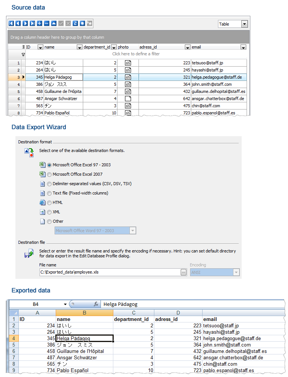The width and height of the screenshot is (288, 377).
Task: Click the filter funnel icon in grid
Action: point(23,54)
